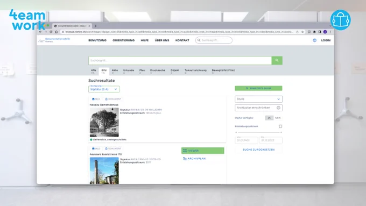Image resolution: width=366 pixels, height=206 pixels.
Task: Open the Kontakt menu
Action: [x=182, y=40]
